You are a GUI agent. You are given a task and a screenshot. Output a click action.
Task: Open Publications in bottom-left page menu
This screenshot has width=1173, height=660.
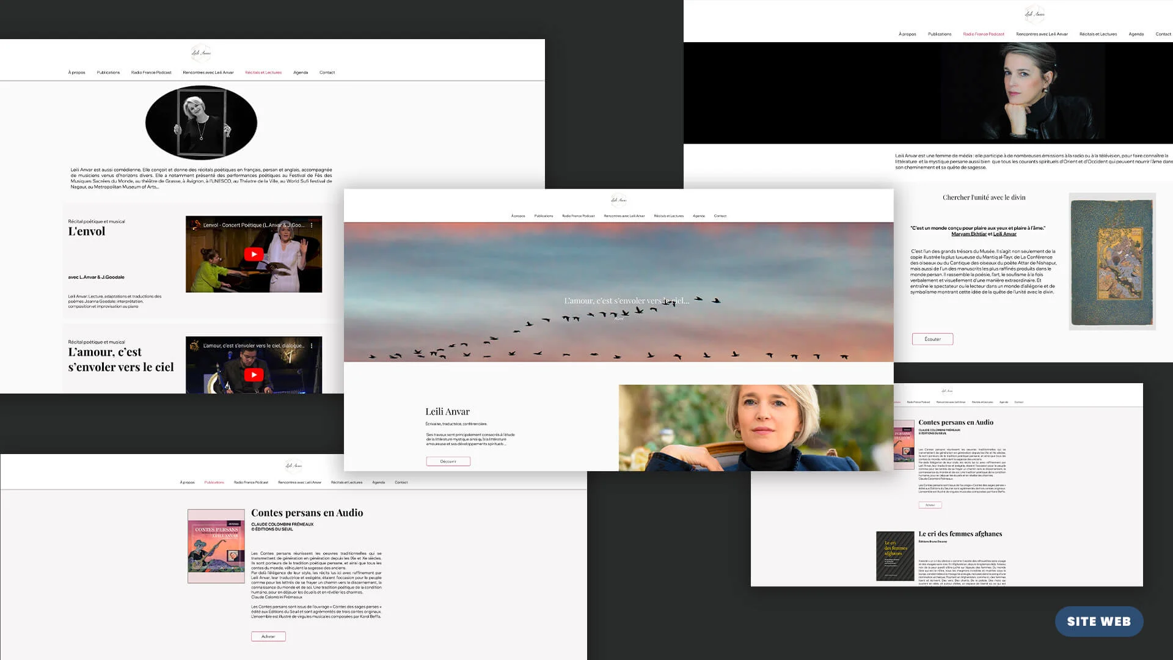click(214, 483)
